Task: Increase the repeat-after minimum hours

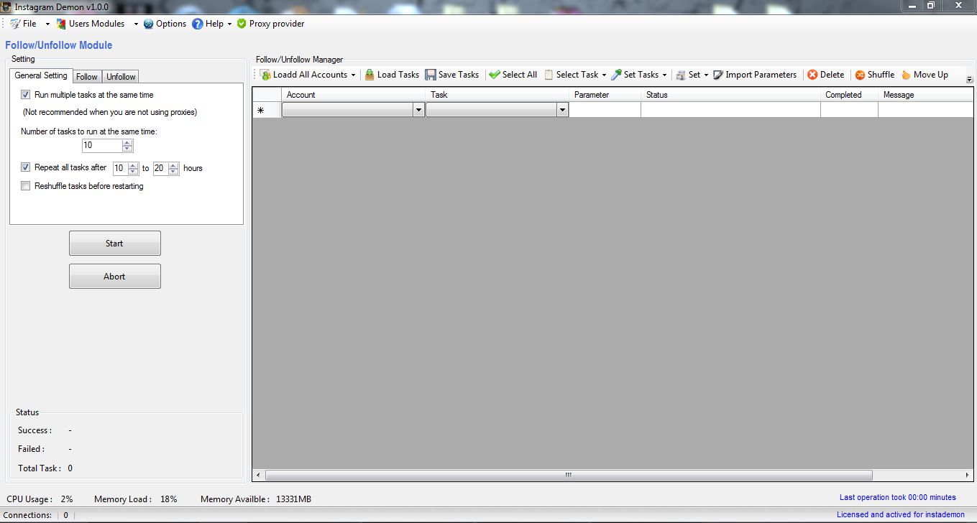Action: coord(133,165)
